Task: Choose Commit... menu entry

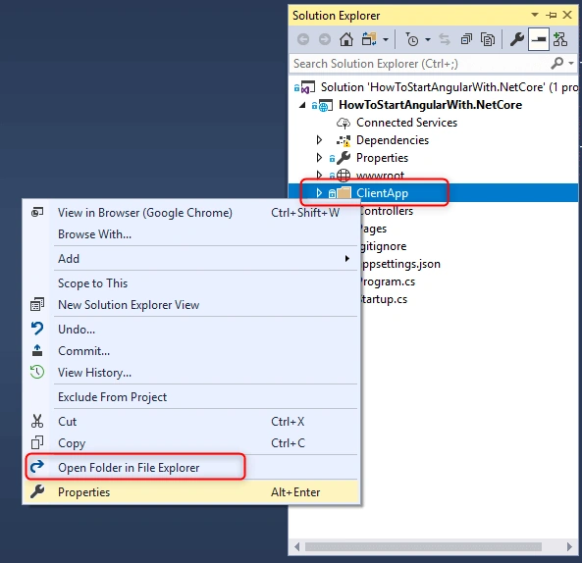Action: tap(191, 351)
